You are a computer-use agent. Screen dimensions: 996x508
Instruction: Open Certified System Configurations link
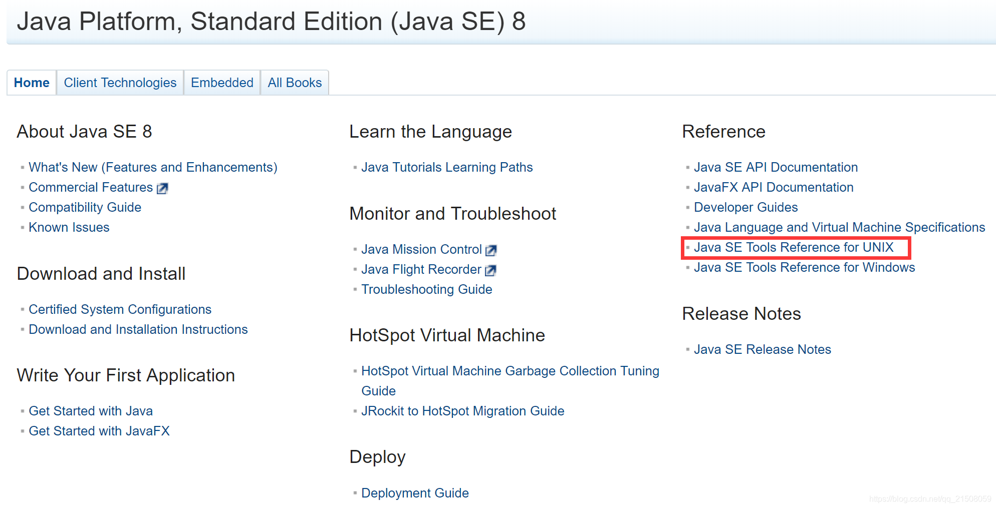pos(120,309)
